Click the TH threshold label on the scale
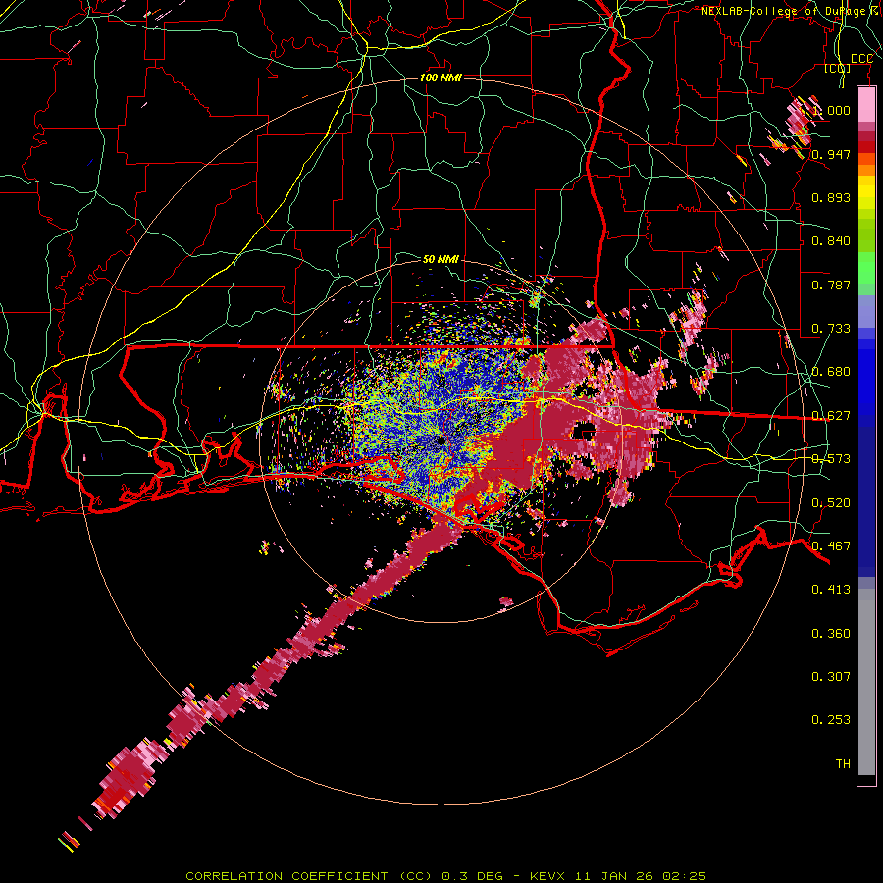This screenshot has height=883, width=883. coord(843,764)
